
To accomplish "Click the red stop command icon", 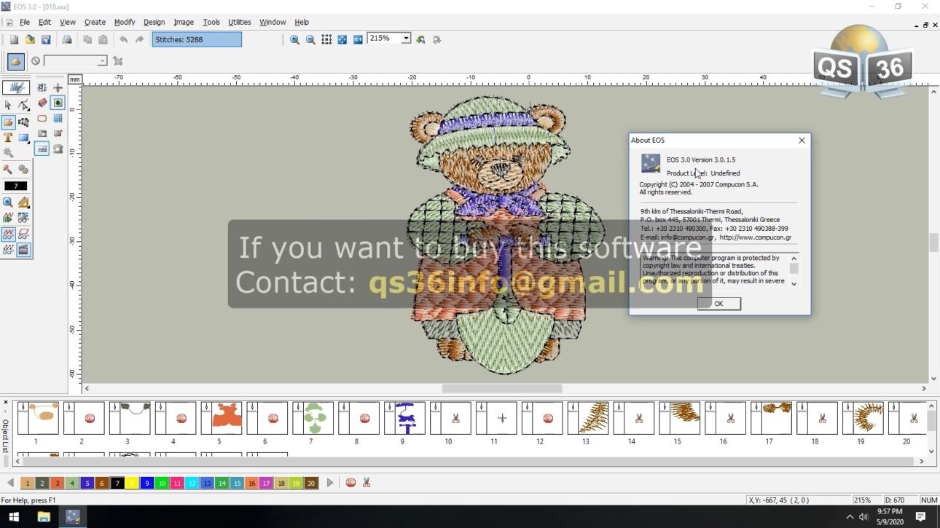I will click(x=350, y=483).
